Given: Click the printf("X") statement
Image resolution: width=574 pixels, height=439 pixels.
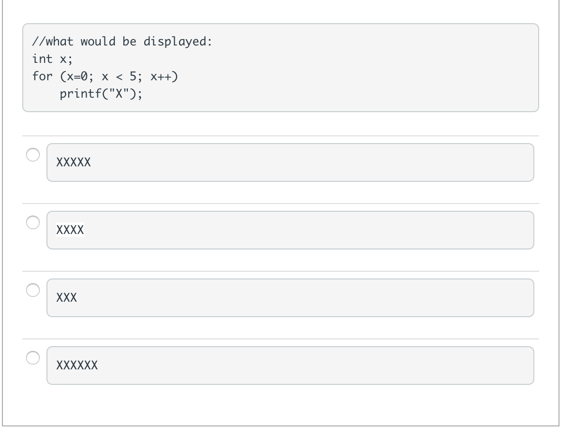Looking at the screenshot, I should [x=101, y=94].
